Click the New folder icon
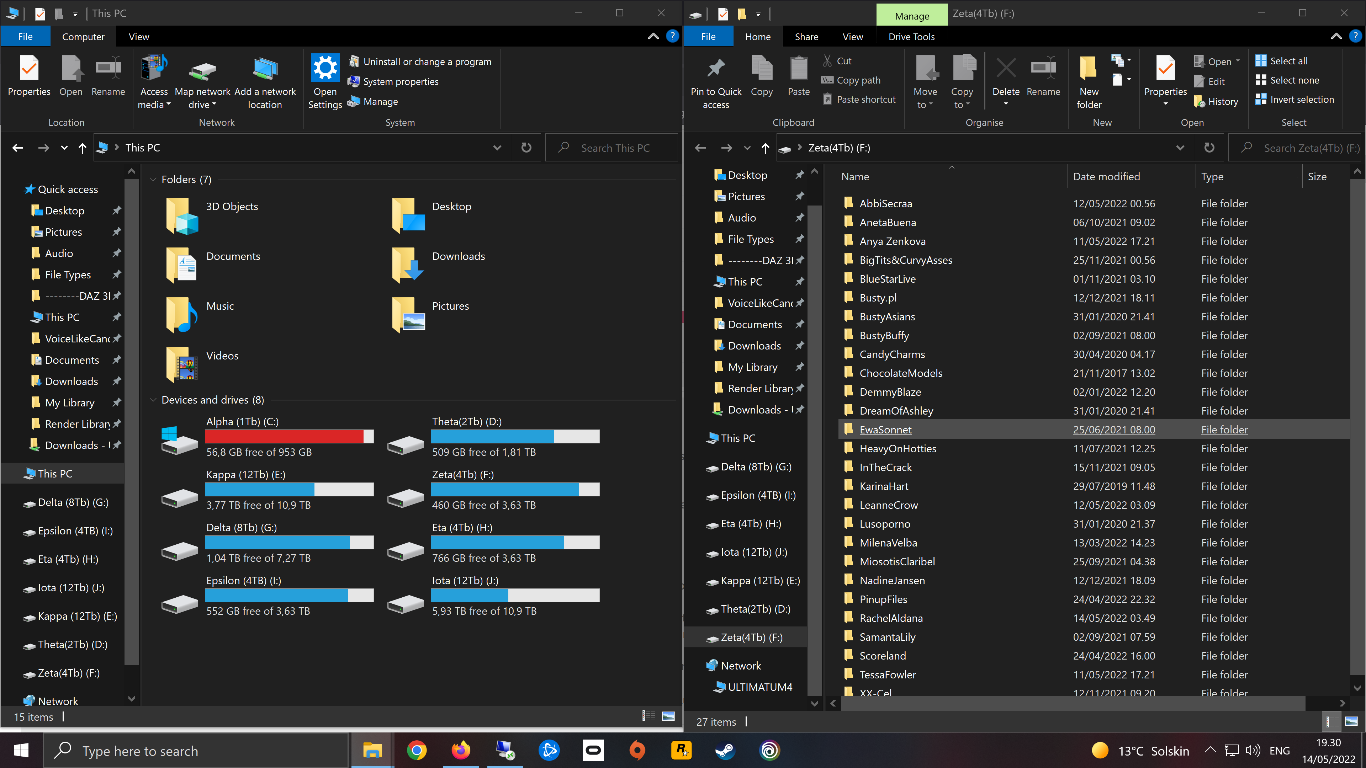 (x=1088, y=68)
